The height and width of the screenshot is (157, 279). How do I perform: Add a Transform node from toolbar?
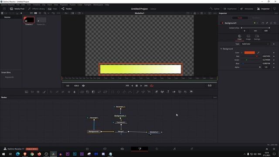coord(105,92)
